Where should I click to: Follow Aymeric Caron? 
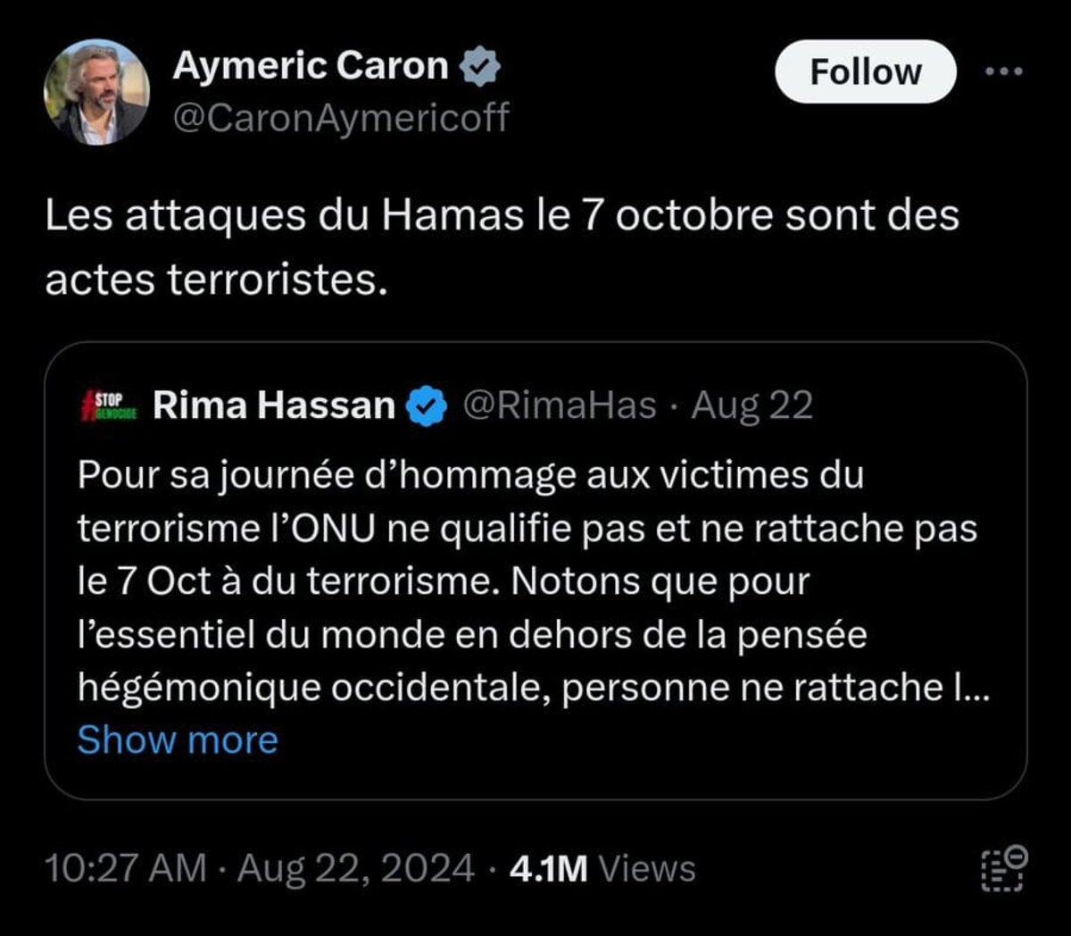[865, 71]
